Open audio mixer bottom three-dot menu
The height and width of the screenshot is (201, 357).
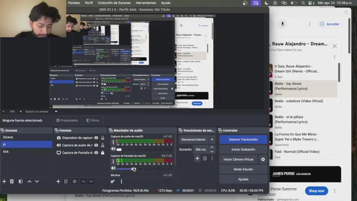(121, 181)
